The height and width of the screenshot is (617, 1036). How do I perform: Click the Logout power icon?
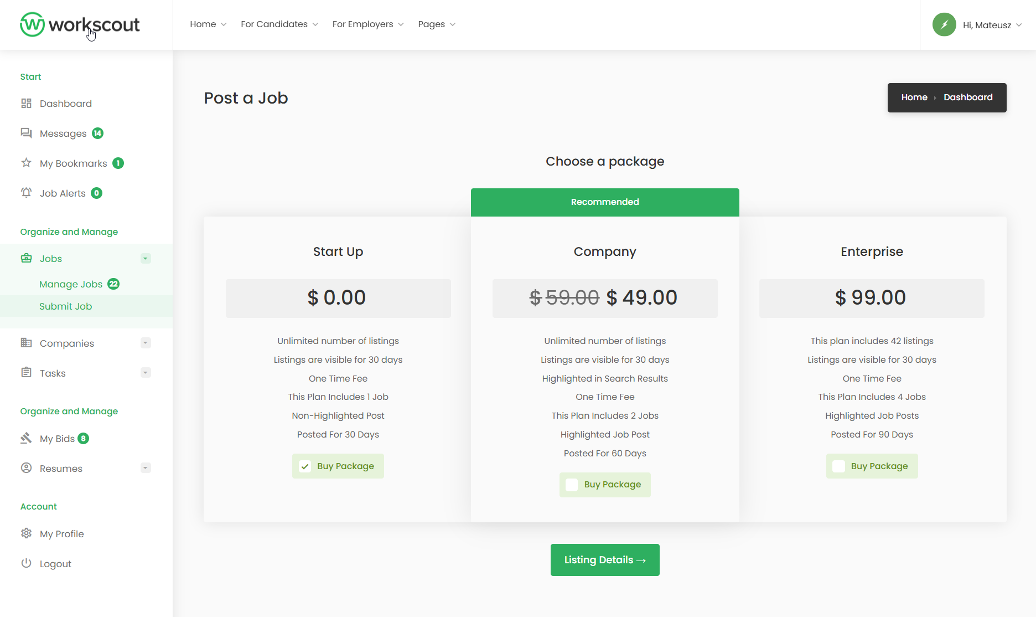[26, 563]
